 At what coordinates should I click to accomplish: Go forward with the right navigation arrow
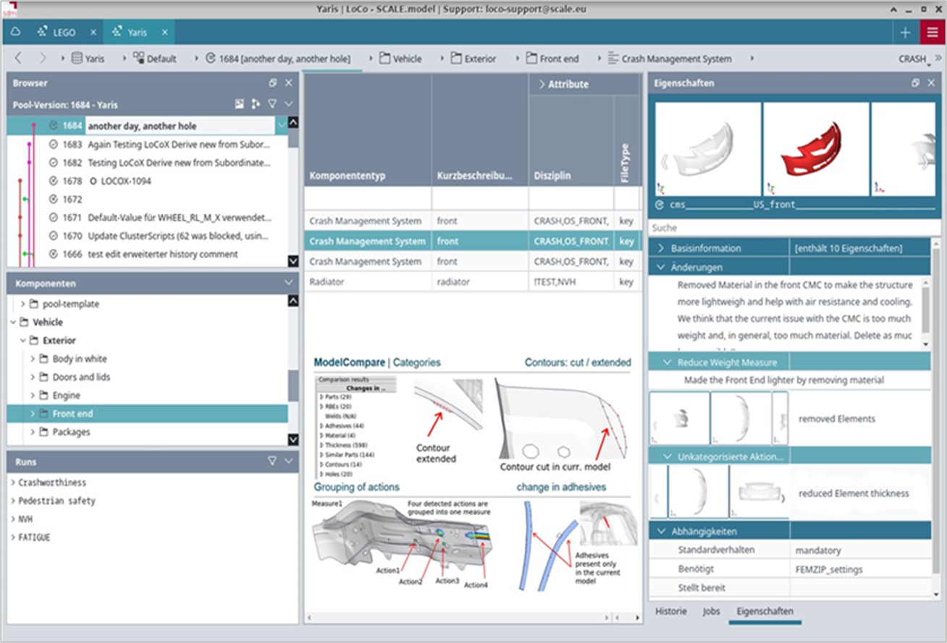[x=42, y=59]
